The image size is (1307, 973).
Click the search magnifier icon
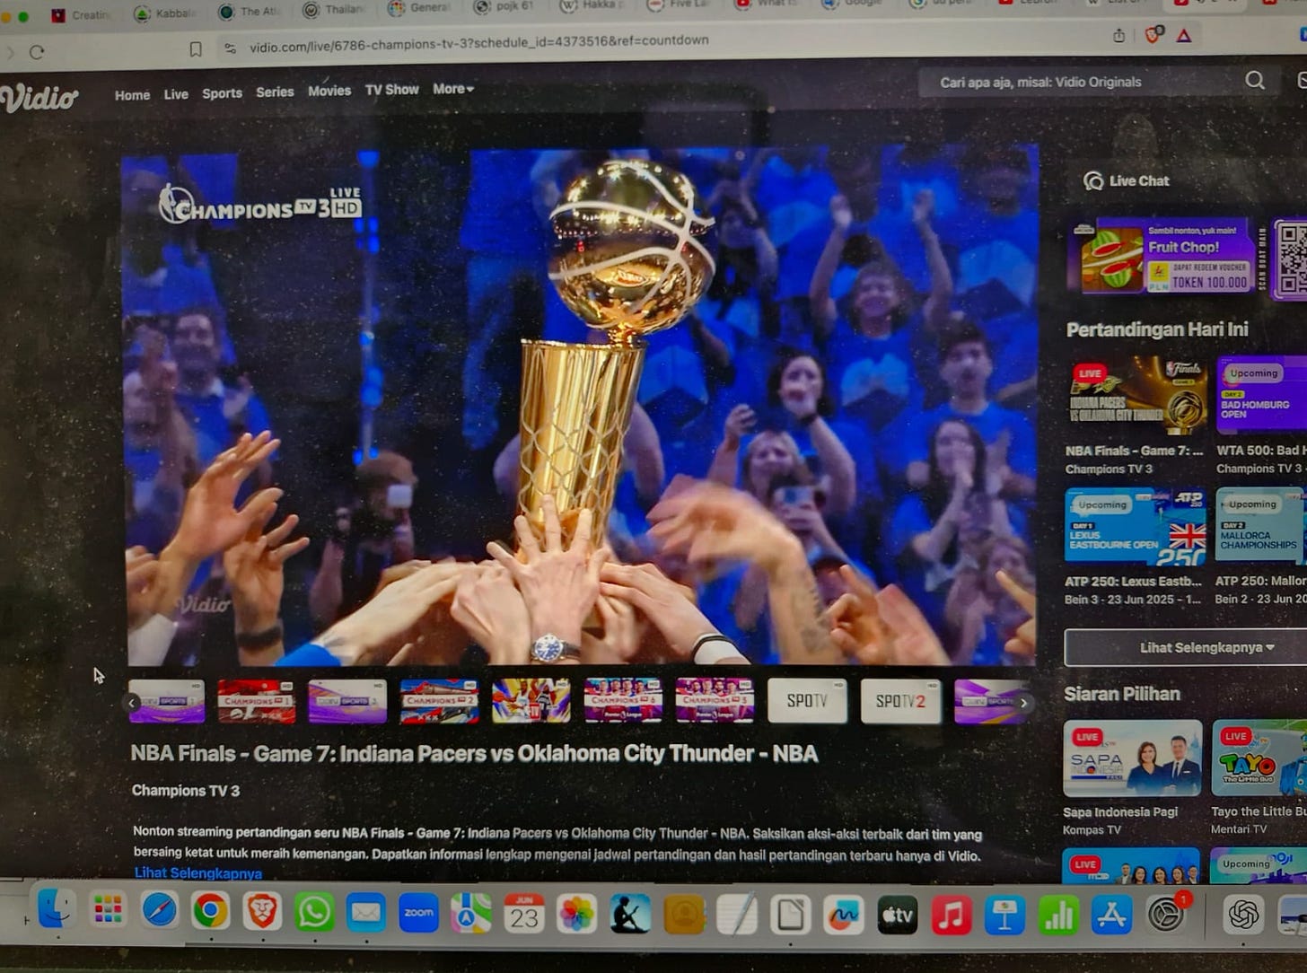(x=1255, y=81)
